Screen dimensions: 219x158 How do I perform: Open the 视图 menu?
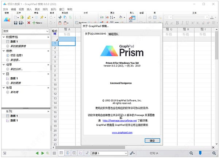(22, 9)
